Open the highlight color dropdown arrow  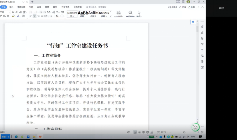(x=15, y=16)
